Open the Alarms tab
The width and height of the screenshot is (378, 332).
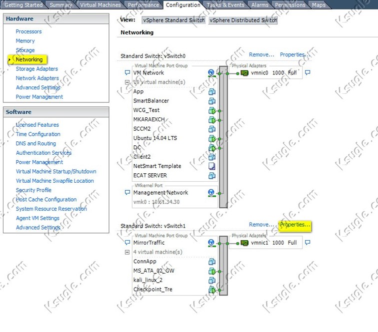259,5
